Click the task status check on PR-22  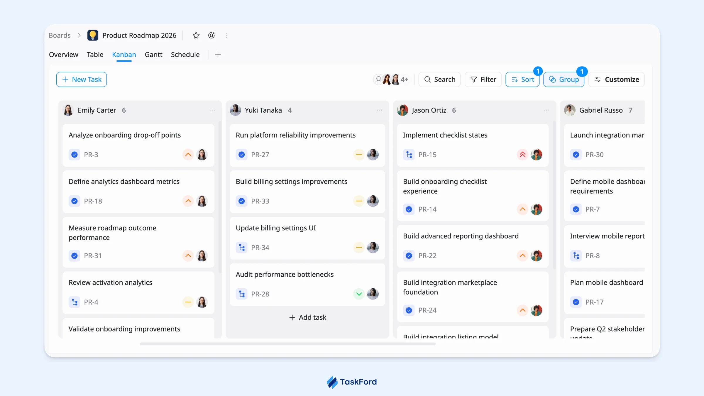(409, 255)
